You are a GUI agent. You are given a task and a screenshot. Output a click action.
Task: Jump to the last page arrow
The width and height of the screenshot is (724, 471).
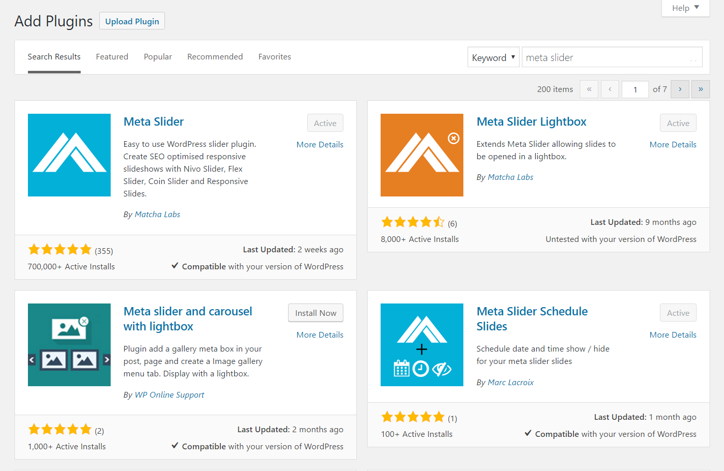pyautogui.click(x=701, y=89)
